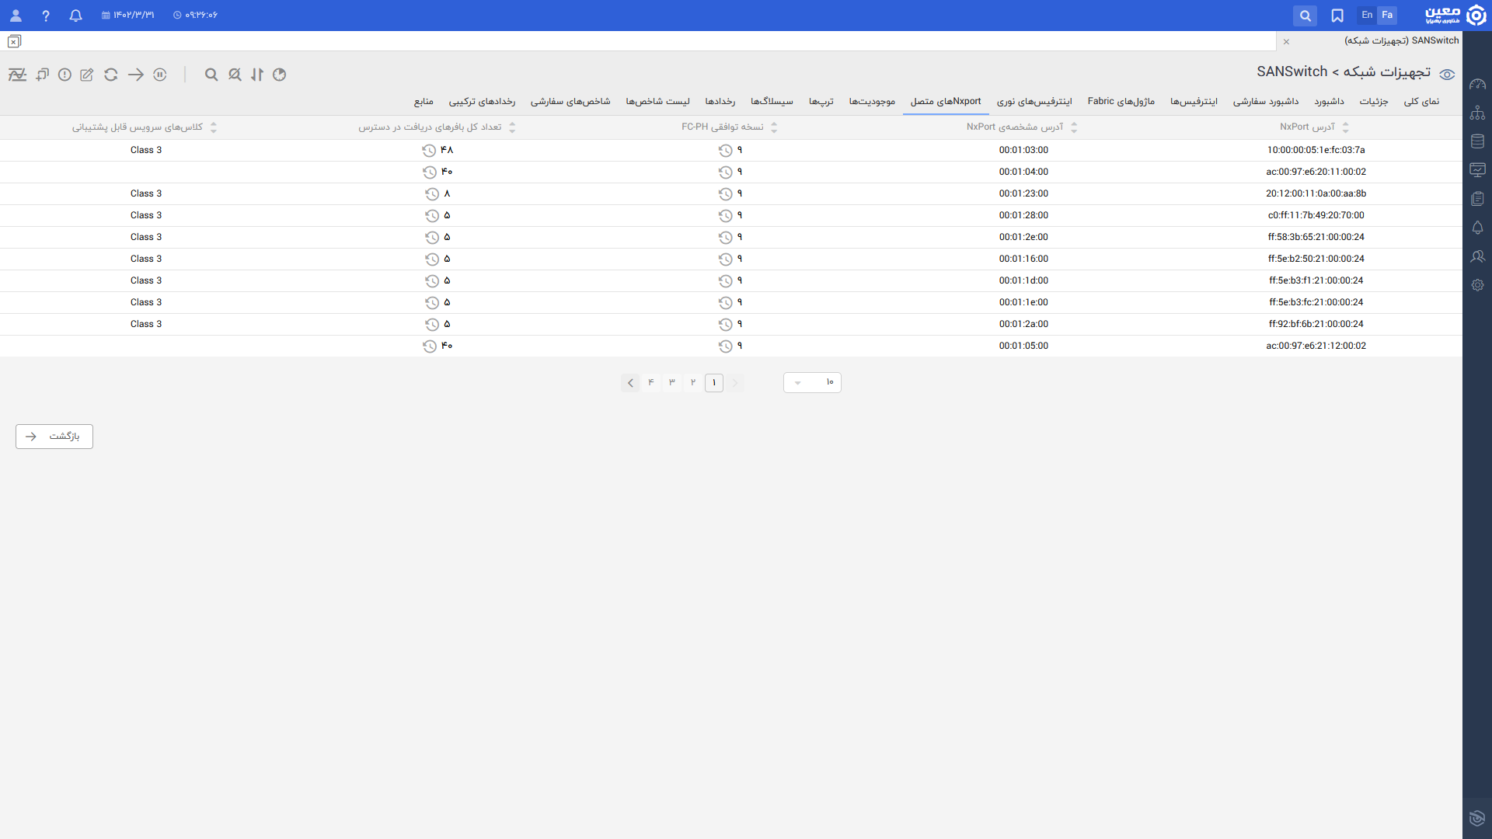The width and height of the screenshot is (1492, 839).
Task: Go to pagination page ۲
Action: coord(693,382)
